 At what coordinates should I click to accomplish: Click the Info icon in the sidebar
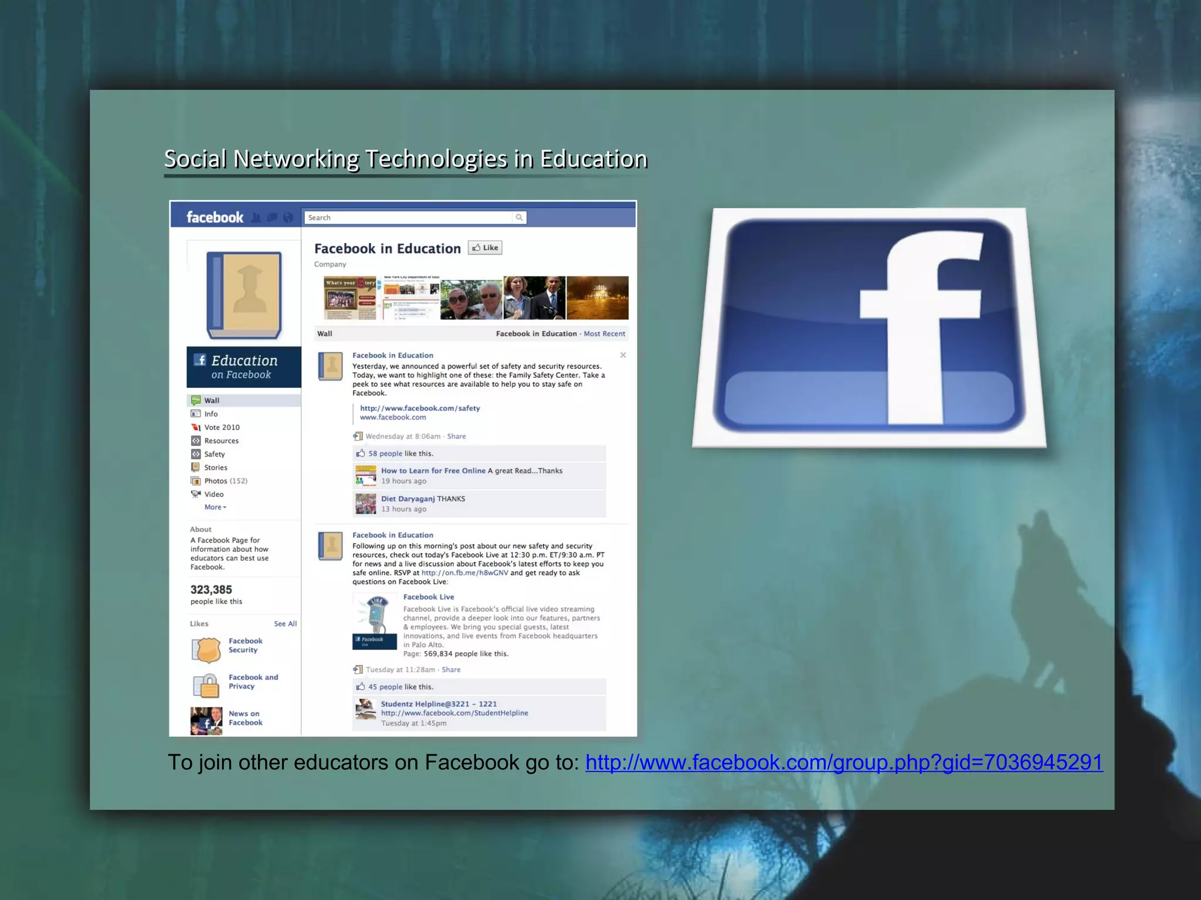click(x=196, y=414)
